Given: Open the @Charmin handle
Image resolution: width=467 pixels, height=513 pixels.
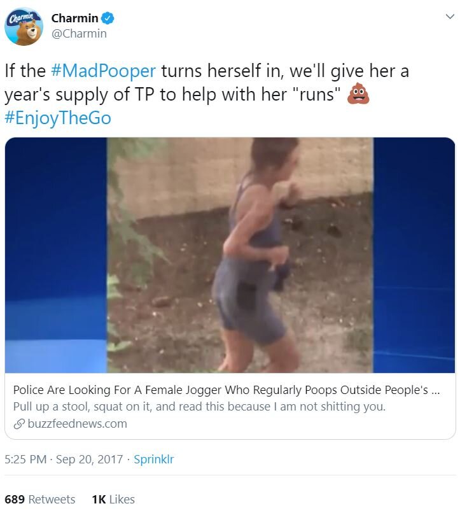Looking at the screenshot, I should click(79, 34).
